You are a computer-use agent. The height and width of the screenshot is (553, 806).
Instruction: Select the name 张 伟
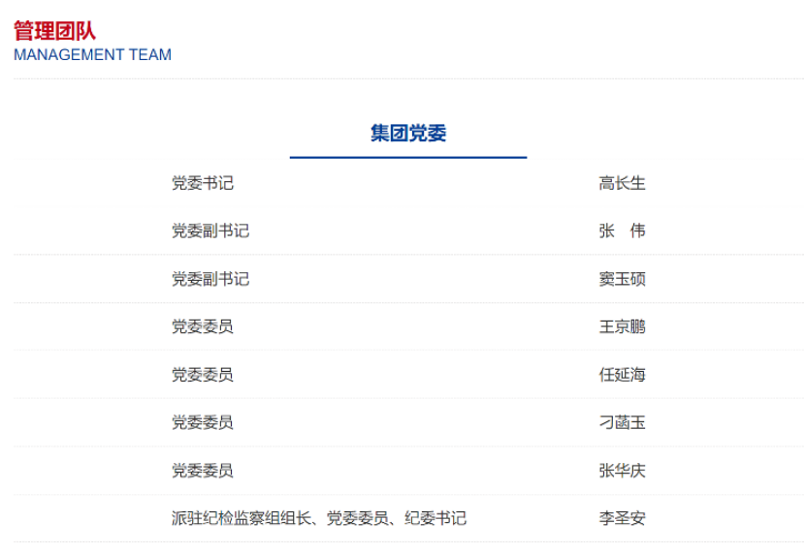622,230
